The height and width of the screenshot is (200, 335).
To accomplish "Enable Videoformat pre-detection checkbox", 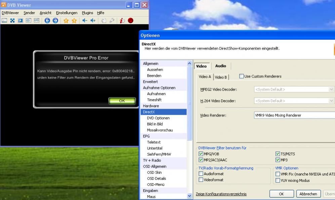I will pos(201,180).
